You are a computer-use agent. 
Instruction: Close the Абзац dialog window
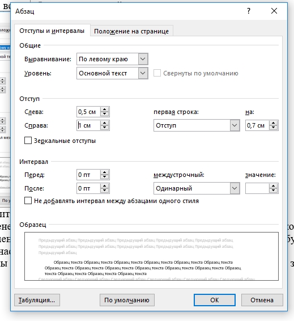(x=274, y=11)
